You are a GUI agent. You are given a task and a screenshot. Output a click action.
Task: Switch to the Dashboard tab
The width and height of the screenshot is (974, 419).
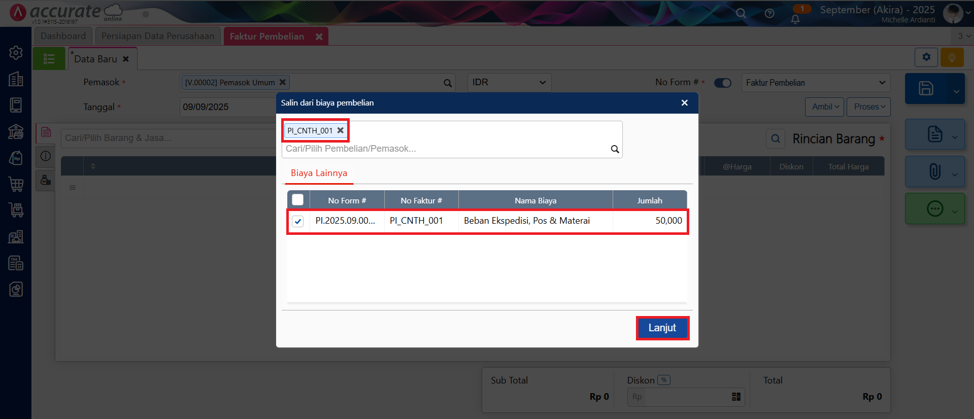(x=63, y=36)
